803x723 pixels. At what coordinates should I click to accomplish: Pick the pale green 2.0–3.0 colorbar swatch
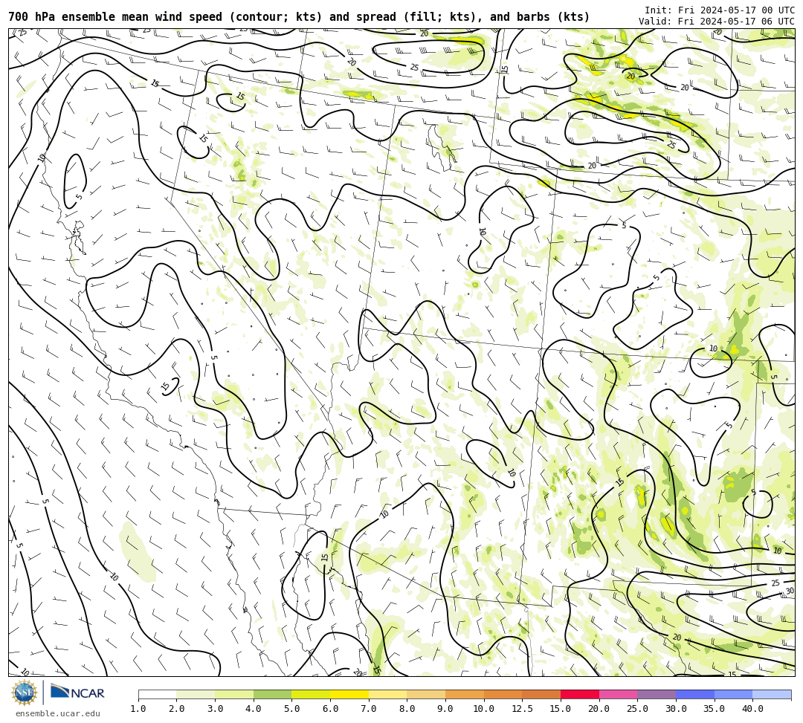point(196,694)
